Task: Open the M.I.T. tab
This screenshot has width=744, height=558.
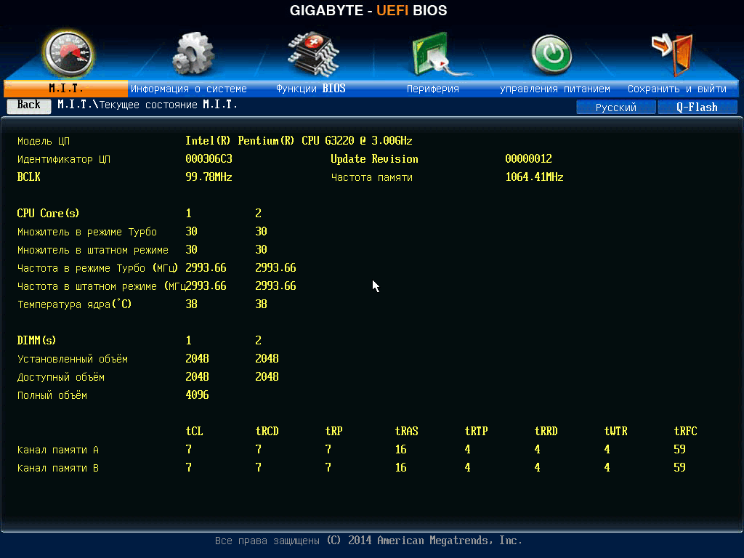Action: pyautogui.click(x=66, y=88)
